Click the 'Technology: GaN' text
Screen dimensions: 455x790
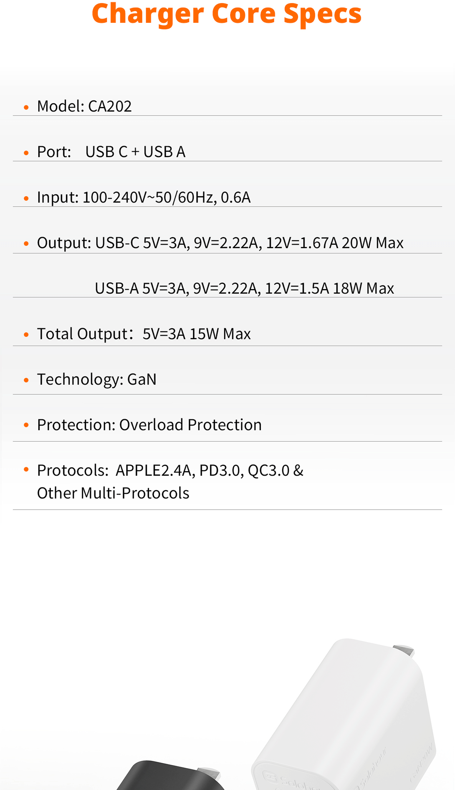point(97,380)
